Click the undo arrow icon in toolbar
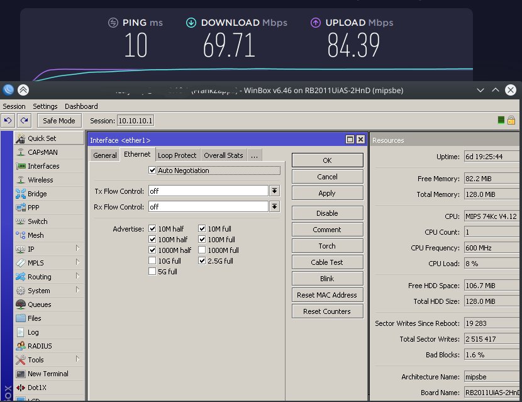The image size is (522, 402). pos(8,121)
